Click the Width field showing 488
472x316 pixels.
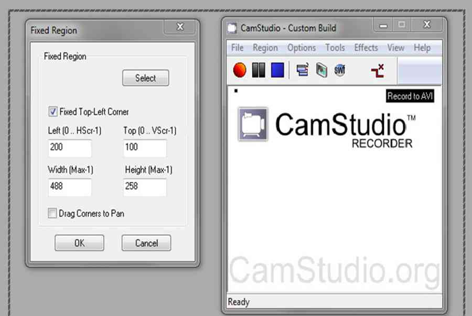(70, 187)
